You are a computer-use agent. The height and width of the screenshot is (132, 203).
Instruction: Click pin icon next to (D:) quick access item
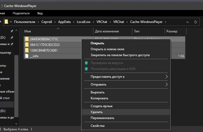coord(12,38)
